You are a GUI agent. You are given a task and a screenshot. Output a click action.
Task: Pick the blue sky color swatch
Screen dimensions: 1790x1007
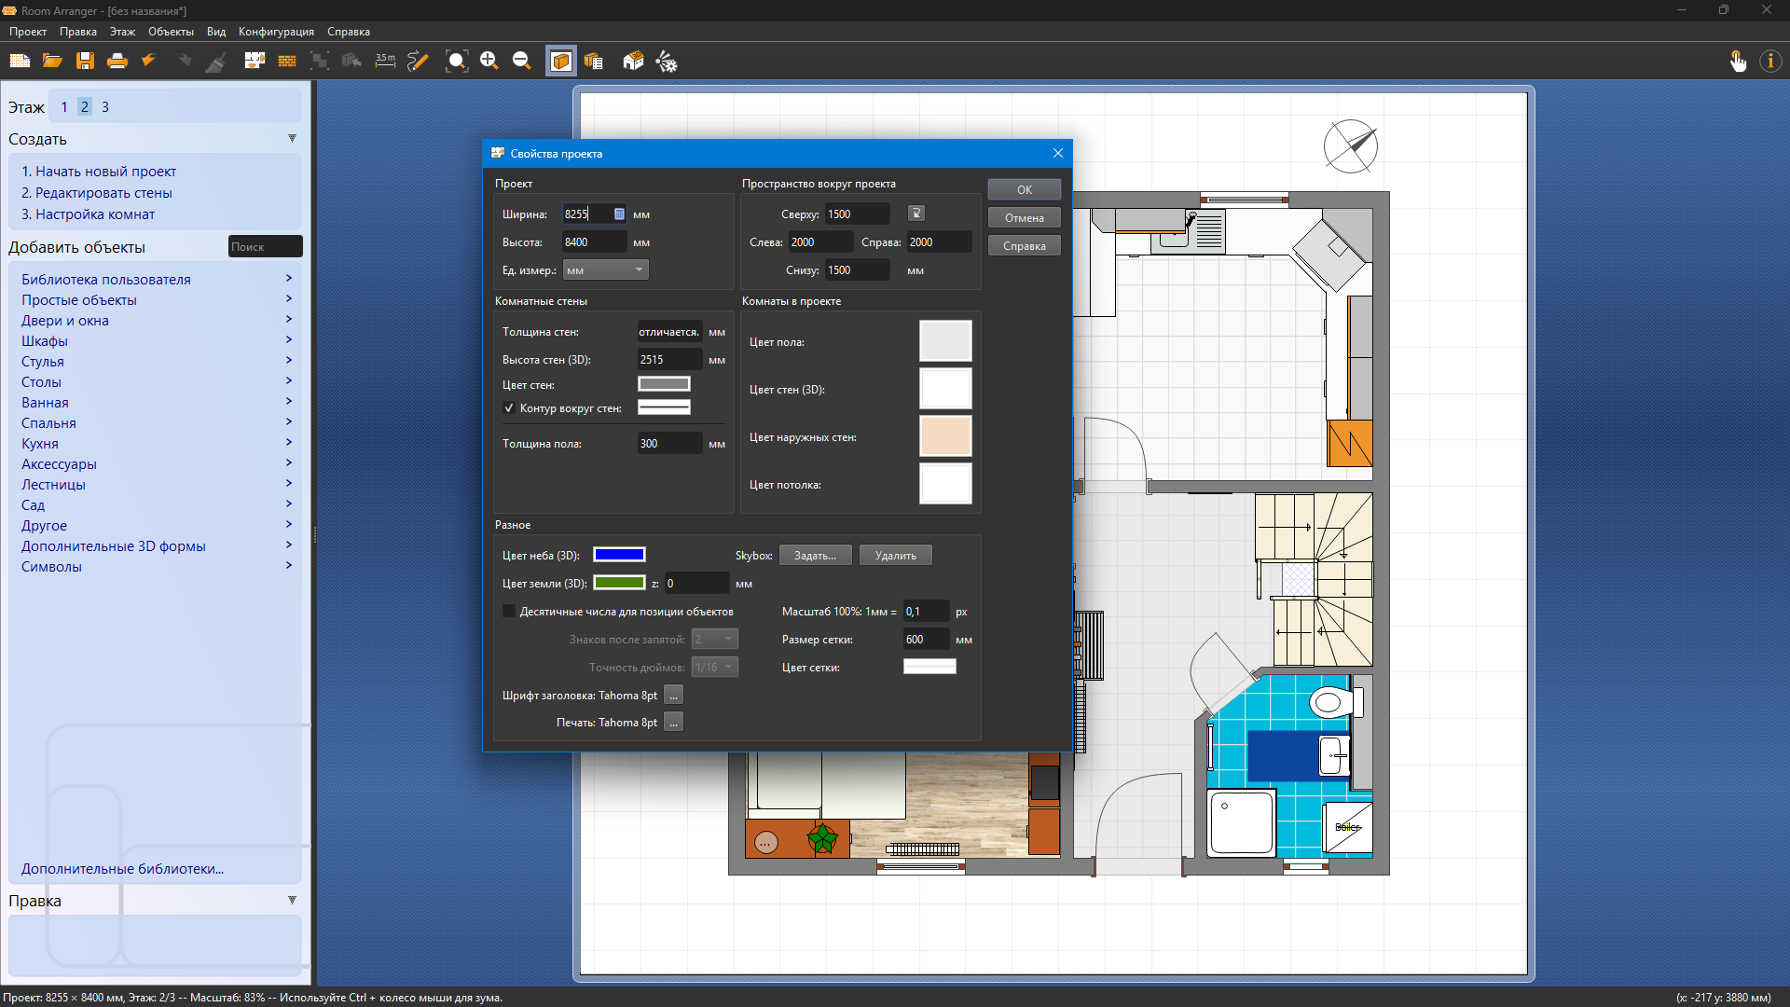tap(619, 556)
